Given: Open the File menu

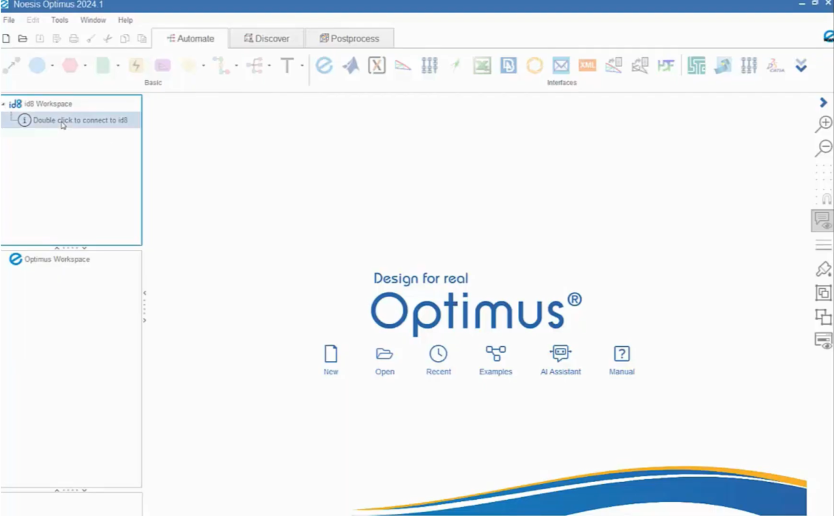Looking at the screenshot, I should point(9,20).
